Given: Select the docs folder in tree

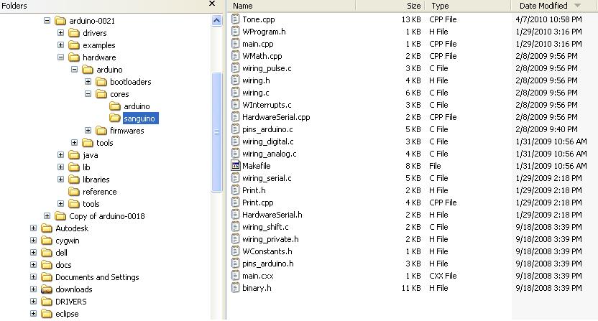Looking at the screenshot, I should coord(63,264).
